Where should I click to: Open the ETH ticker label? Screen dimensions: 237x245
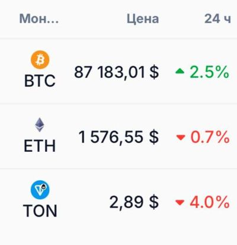(x=40, y=146)
